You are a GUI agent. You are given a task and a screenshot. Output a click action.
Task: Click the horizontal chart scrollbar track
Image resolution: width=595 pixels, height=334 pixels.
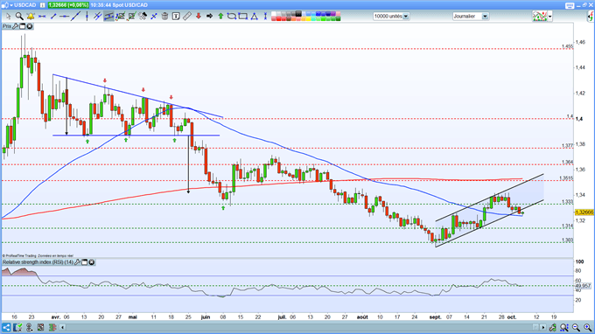[x=299, y=327]
